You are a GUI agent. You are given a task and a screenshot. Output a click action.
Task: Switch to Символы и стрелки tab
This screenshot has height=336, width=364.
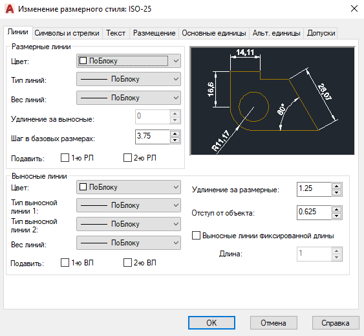point(67,33)
